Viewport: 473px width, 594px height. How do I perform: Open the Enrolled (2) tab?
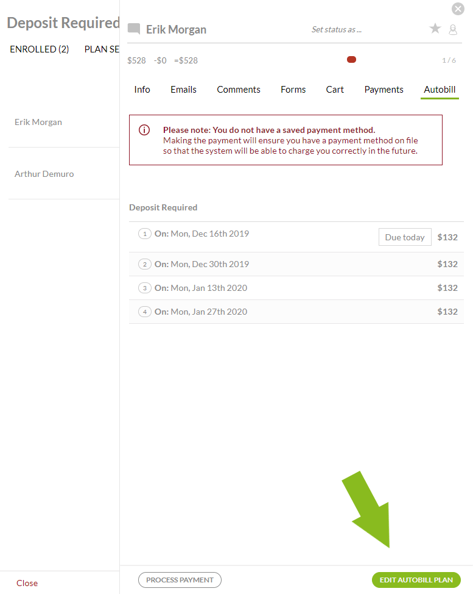tap(40, 49)
